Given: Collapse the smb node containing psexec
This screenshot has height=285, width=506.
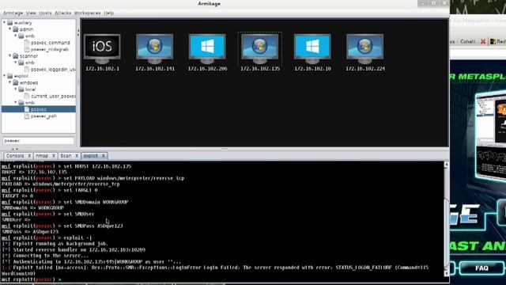Looking at the screenshot, I should pos(15,102).
